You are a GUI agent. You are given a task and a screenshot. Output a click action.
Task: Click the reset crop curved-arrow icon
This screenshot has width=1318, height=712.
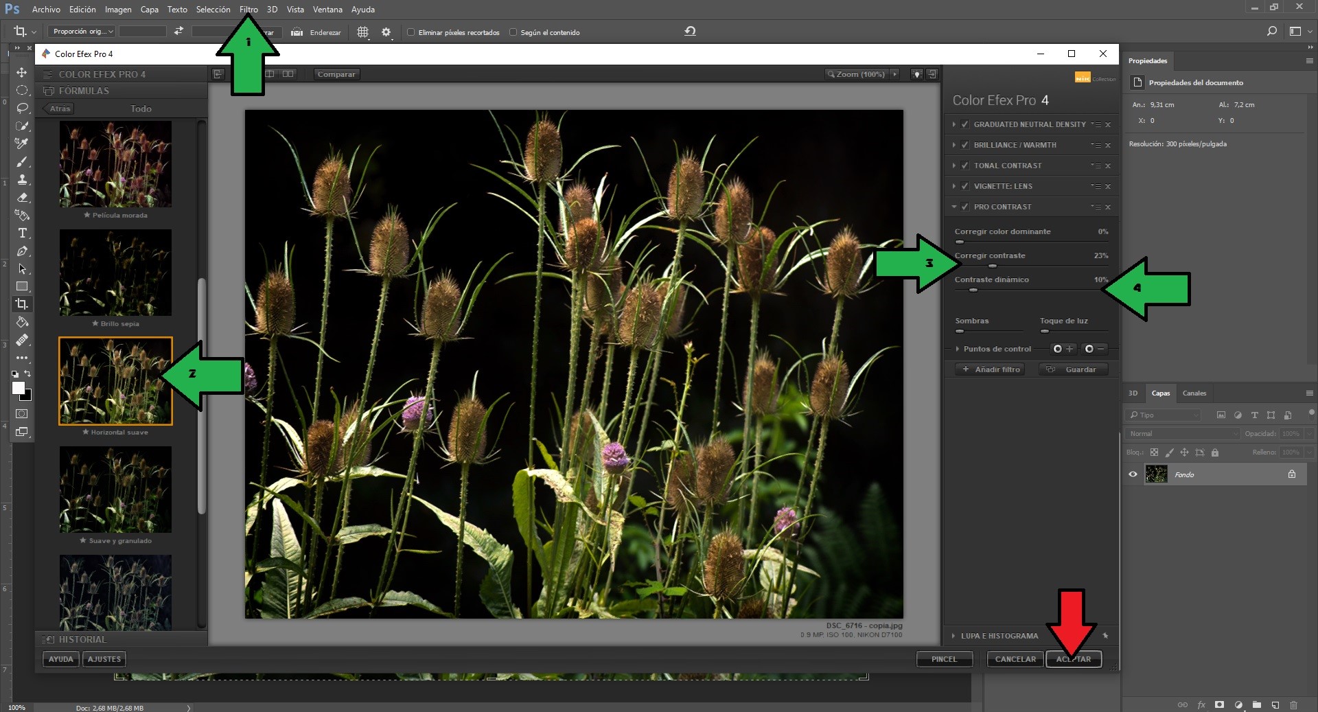click(690, 32)
